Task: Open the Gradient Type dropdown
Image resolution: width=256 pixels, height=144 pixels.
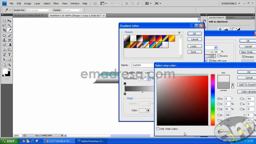Action: (x=148, y=73)
